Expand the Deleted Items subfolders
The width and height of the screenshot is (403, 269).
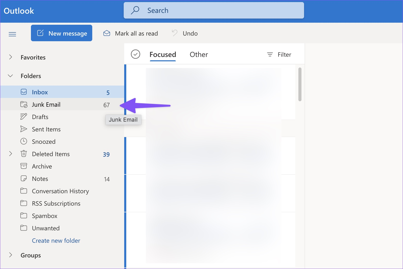pyautogui.click(x=11, y=154)
